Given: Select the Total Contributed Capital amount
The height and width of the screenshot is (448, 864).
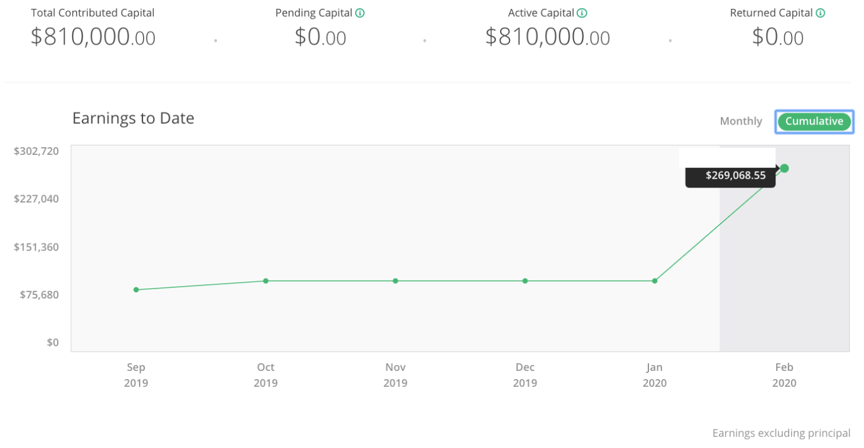Looking at the screenshot, I should click(x=92, y=37).
